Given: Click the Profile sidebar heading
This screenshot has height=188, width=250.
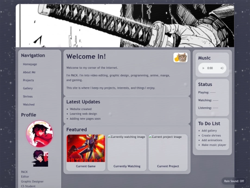Looking at the screenshot, I should click(29, 115).
